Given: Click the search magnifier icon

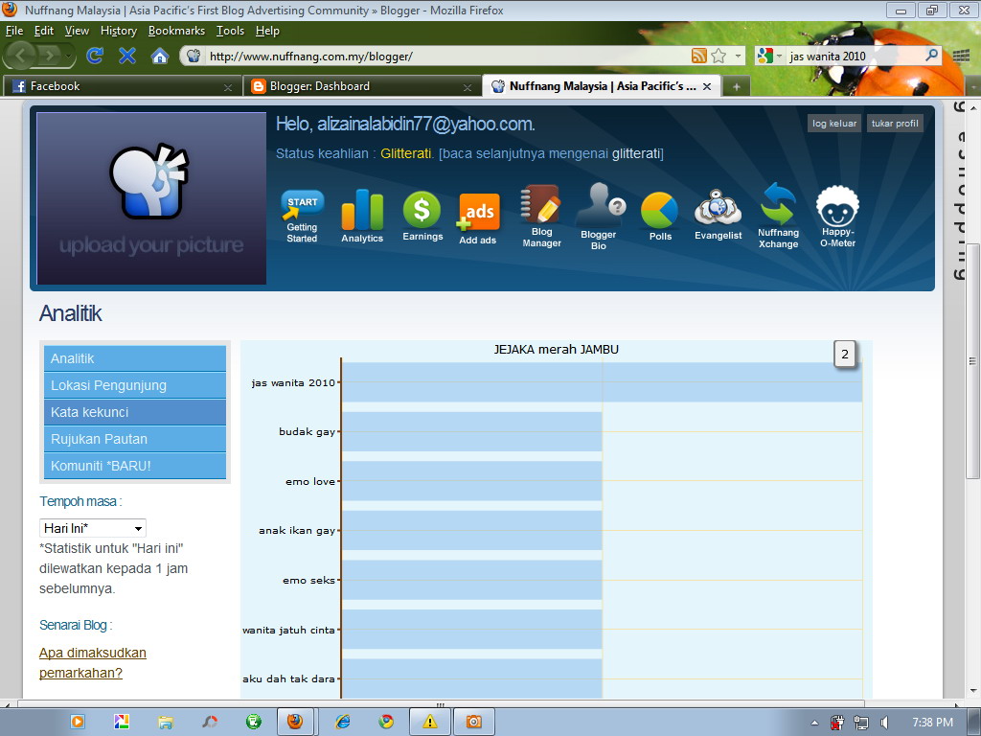Looking at the screenshot, I should (x=931, y=55).
